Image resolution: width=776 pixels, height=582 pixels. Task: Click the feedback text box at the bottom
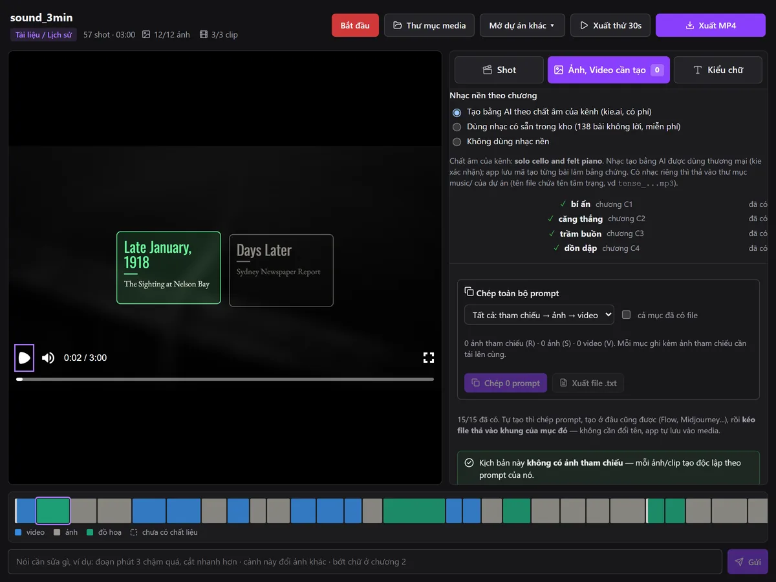click(365, 562)
